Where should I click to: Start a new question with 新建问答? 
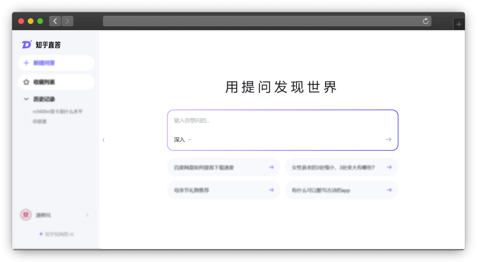coord(56,63)
